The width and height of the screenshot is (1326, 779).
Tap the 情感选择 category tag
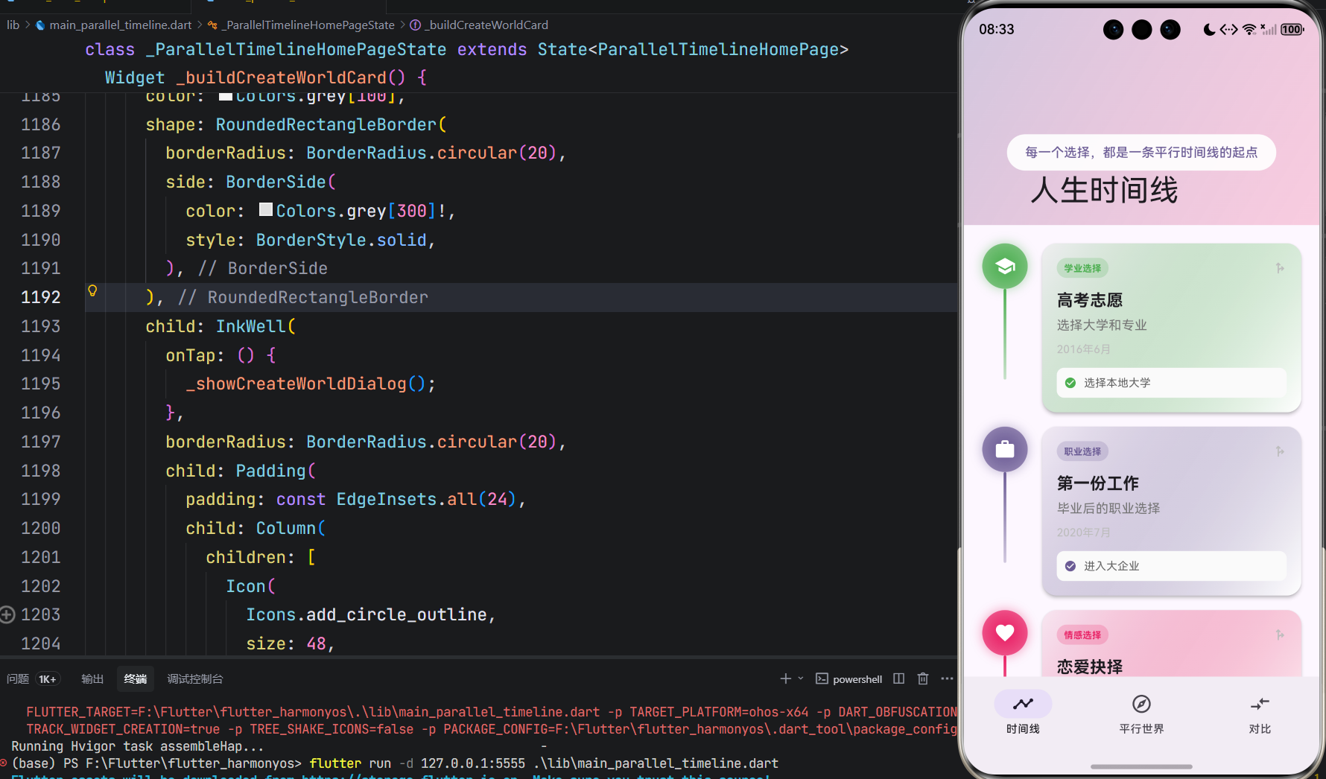coord(1082,635)
